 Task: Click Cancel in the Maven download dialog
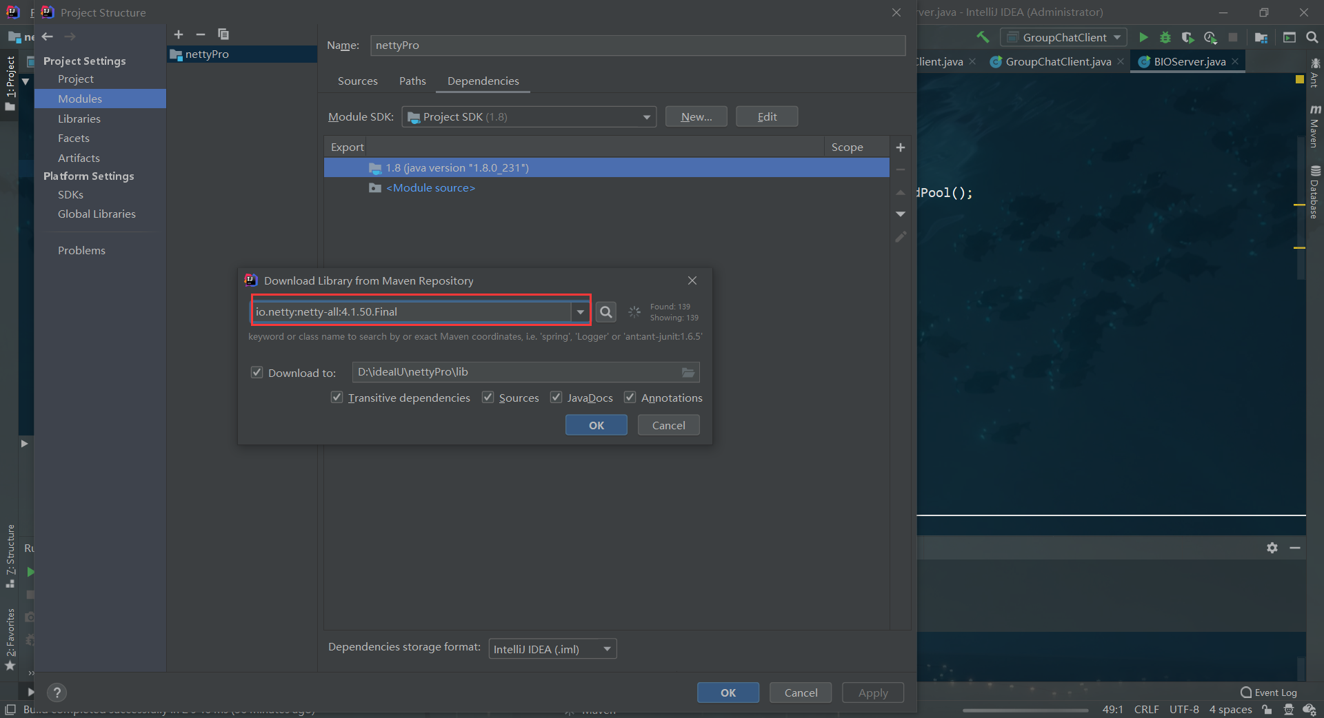(x=669, y=425)
